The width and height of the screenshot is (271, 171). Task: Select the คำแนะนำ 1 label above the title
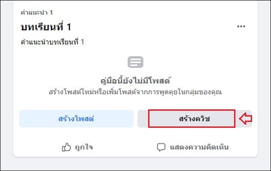point(36,13)
